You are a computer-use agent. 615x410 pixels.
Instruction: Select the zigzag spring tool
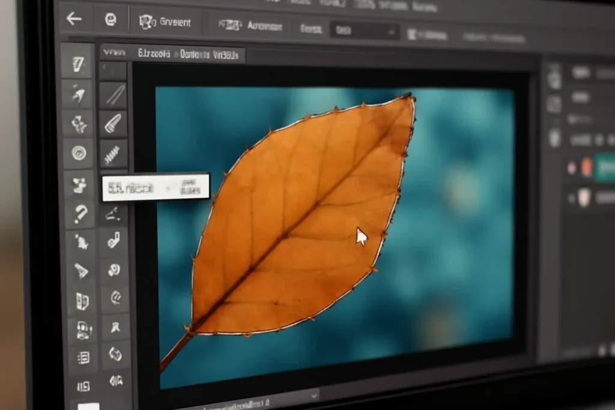[x=113, y=154]
